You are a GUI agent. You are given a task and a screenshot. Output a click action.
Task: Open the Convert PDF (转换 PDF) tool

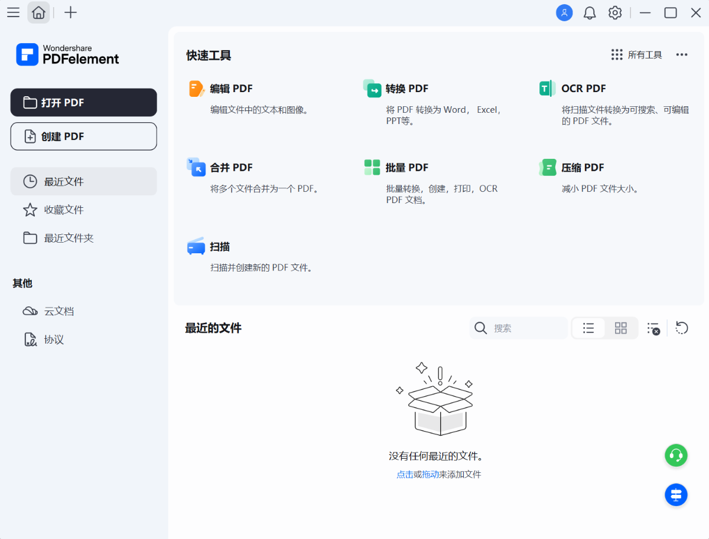pos(372,89)
